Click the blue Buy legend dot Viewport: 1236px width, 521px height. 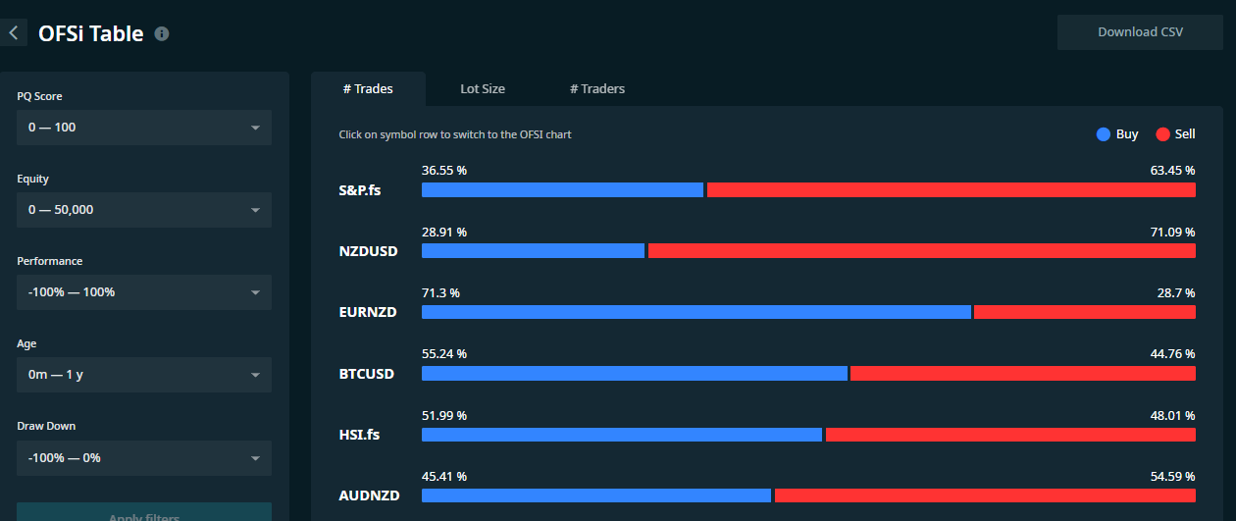1103,134
